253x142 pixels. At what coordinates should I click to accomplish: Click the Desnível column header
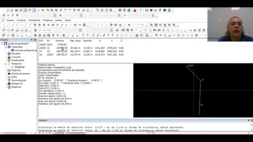point(87,41)
